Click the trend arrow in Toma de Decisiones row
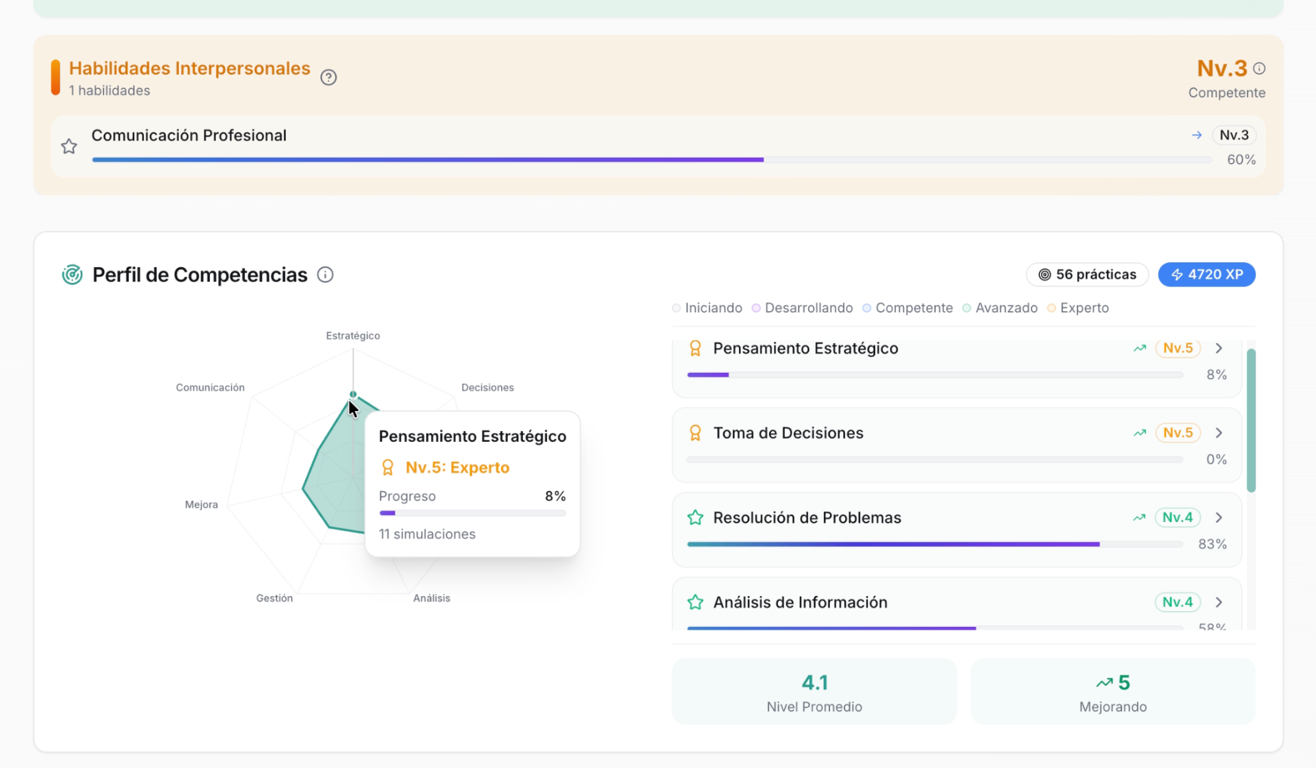The height and width of the screenshot is (768, 1316). (x=1140, y=433)
